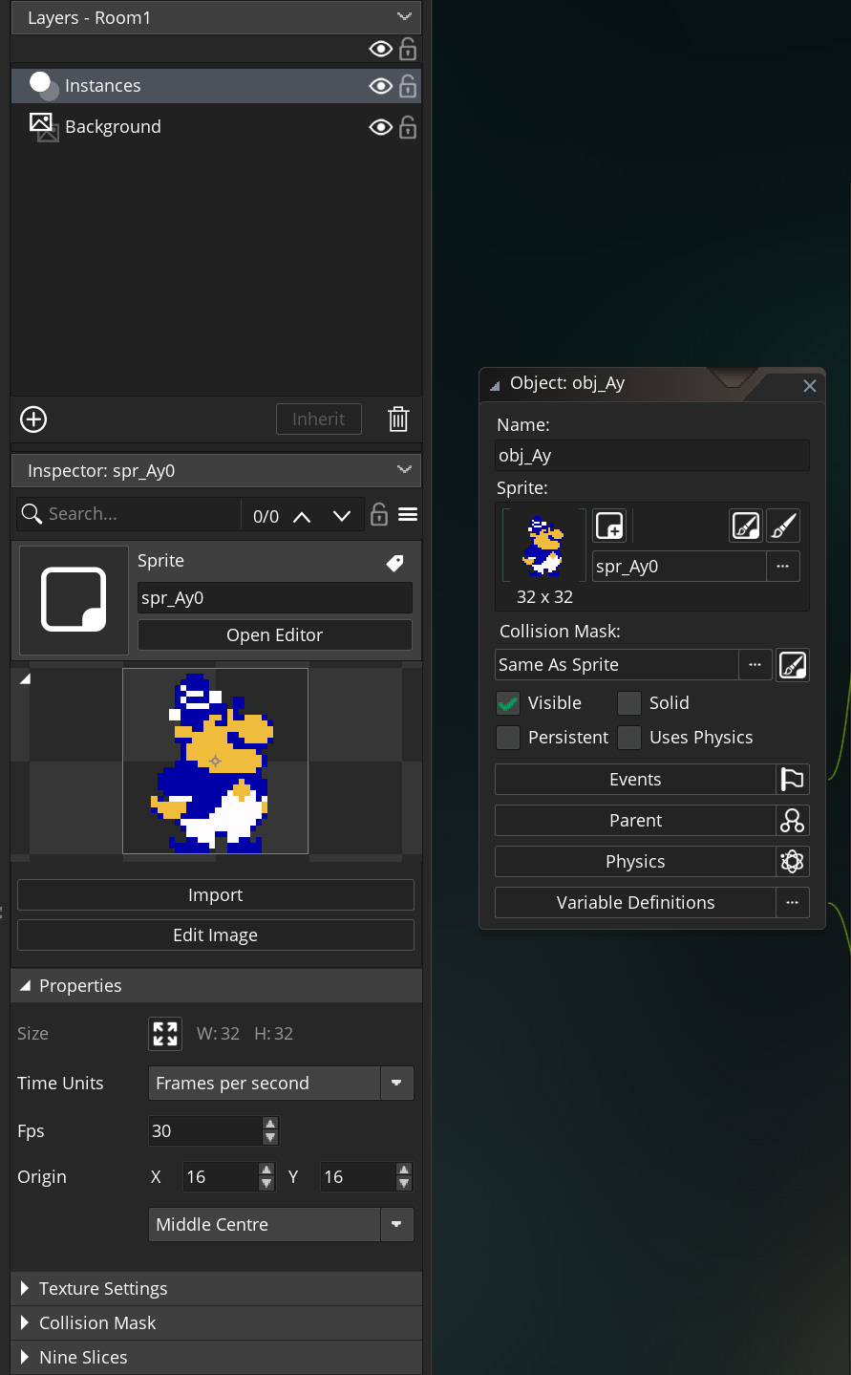Screen dimensions: 851x1375
Task: Go to previous search result arrow
Action: point(302,516)
